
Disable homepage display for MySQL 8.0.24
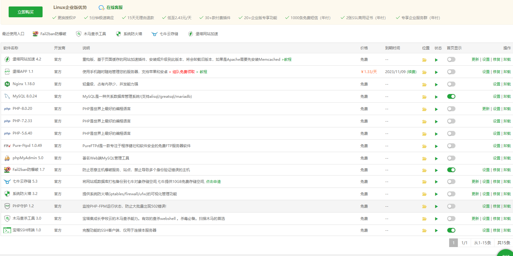451,97
